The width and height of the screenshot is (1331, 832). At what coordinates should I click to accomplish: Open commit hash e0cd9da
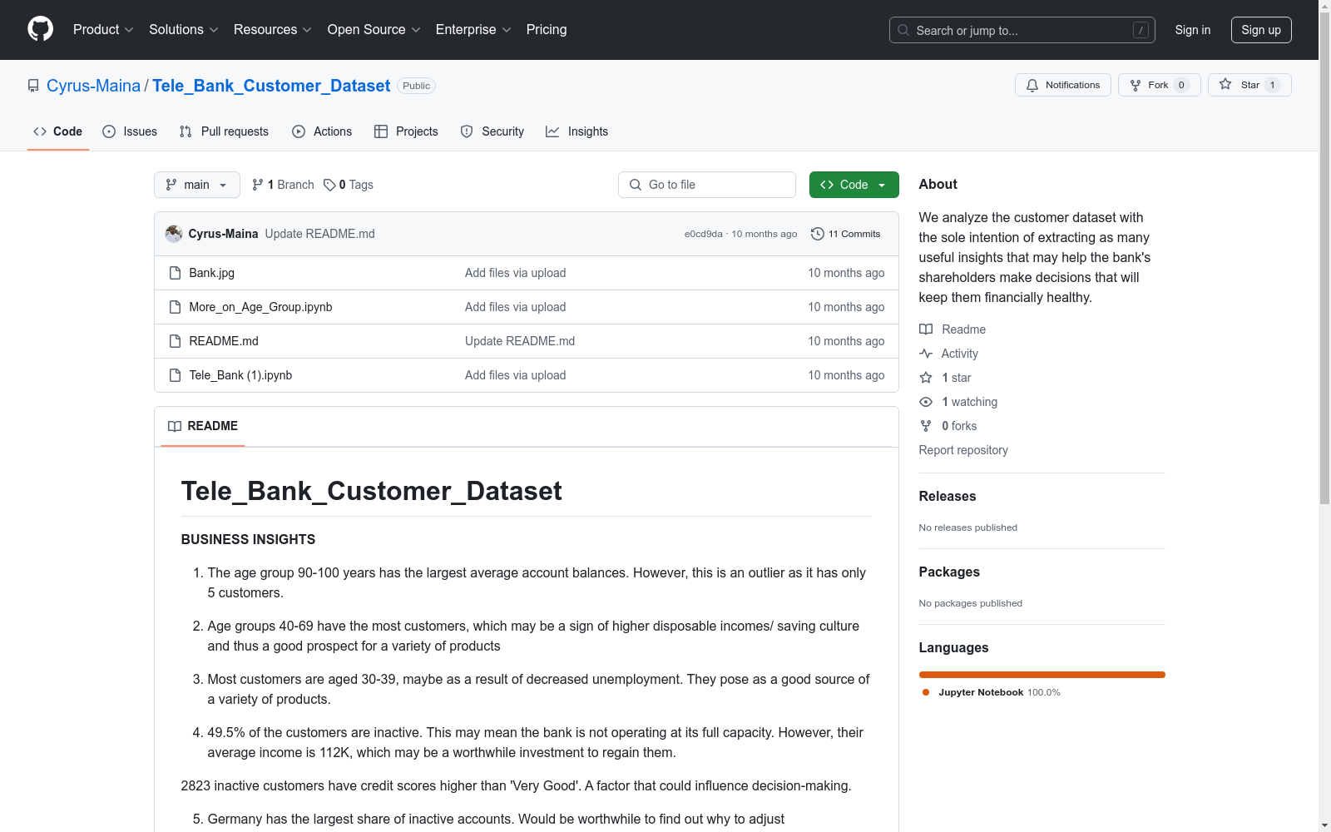[x=704, y=234]
